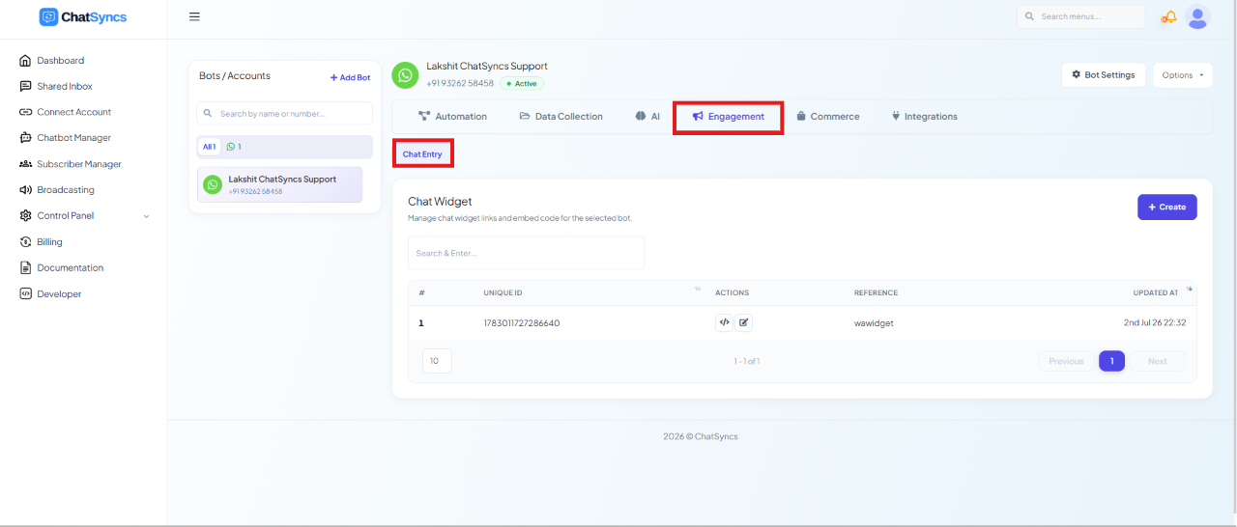The image size is (1237, 527).
Task: Select Lakshit ChatSyncs Support bot card
Action: 279,184
